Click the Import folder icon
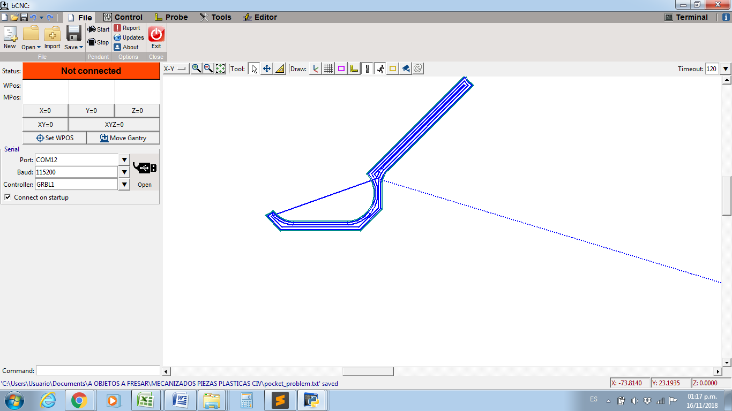 pos(52,37)
